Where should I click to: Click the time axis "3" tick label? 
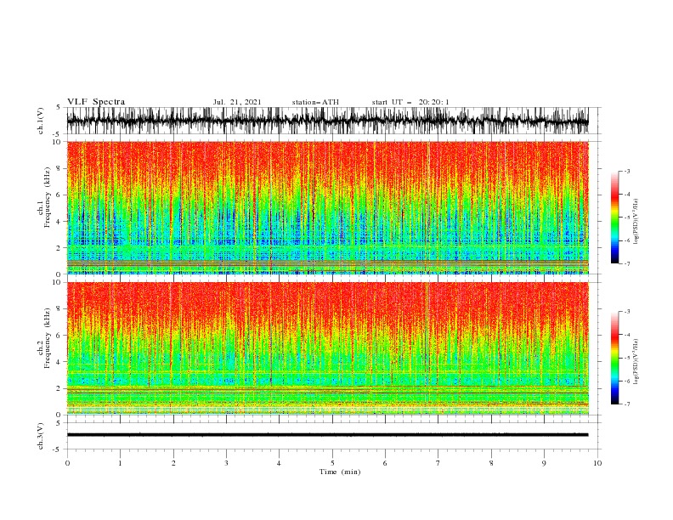(x=226, y=463)
